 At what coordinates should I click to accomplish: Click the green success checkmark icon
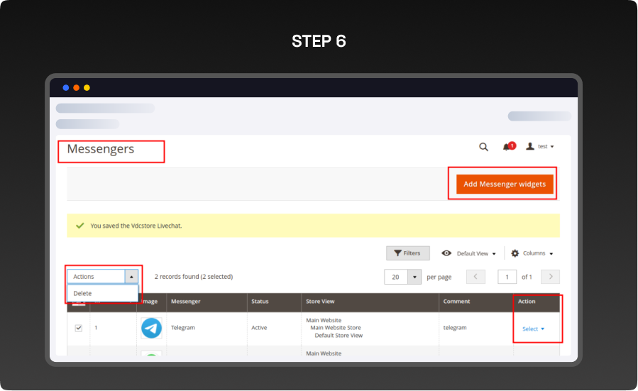pyautogui.click(x=80, y=226)
